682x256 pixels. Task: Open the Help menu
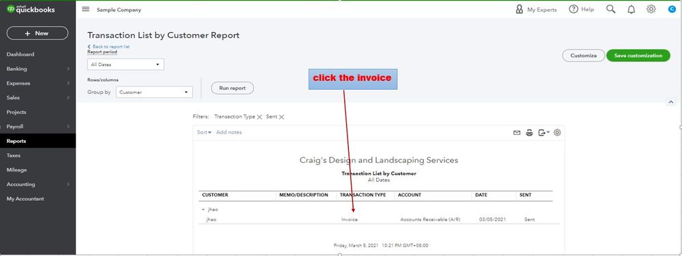point(581,10)
